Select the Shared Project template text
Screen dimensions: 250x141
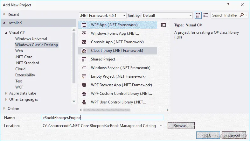pos(103,59)
